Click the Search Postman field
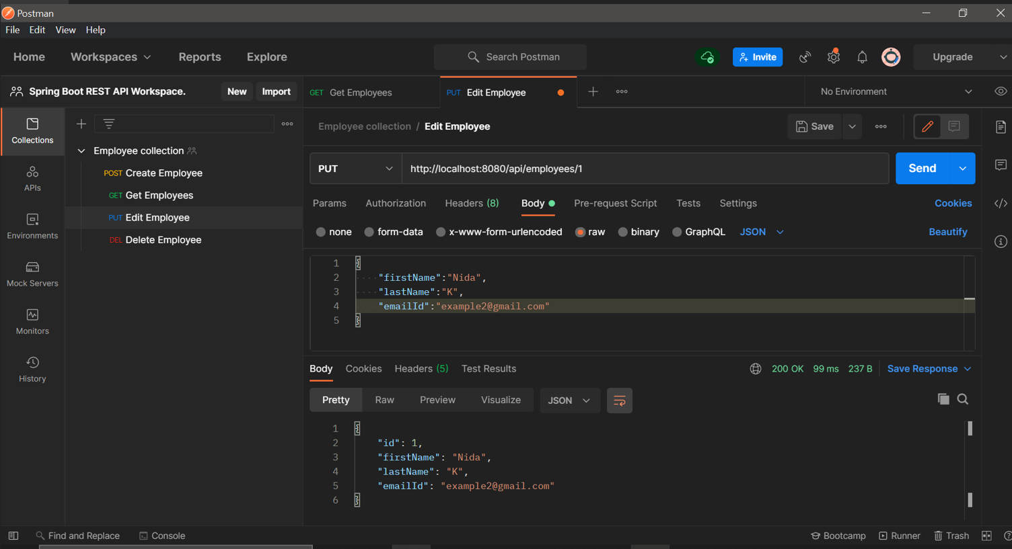The image size is (1012, 549). 510,57
